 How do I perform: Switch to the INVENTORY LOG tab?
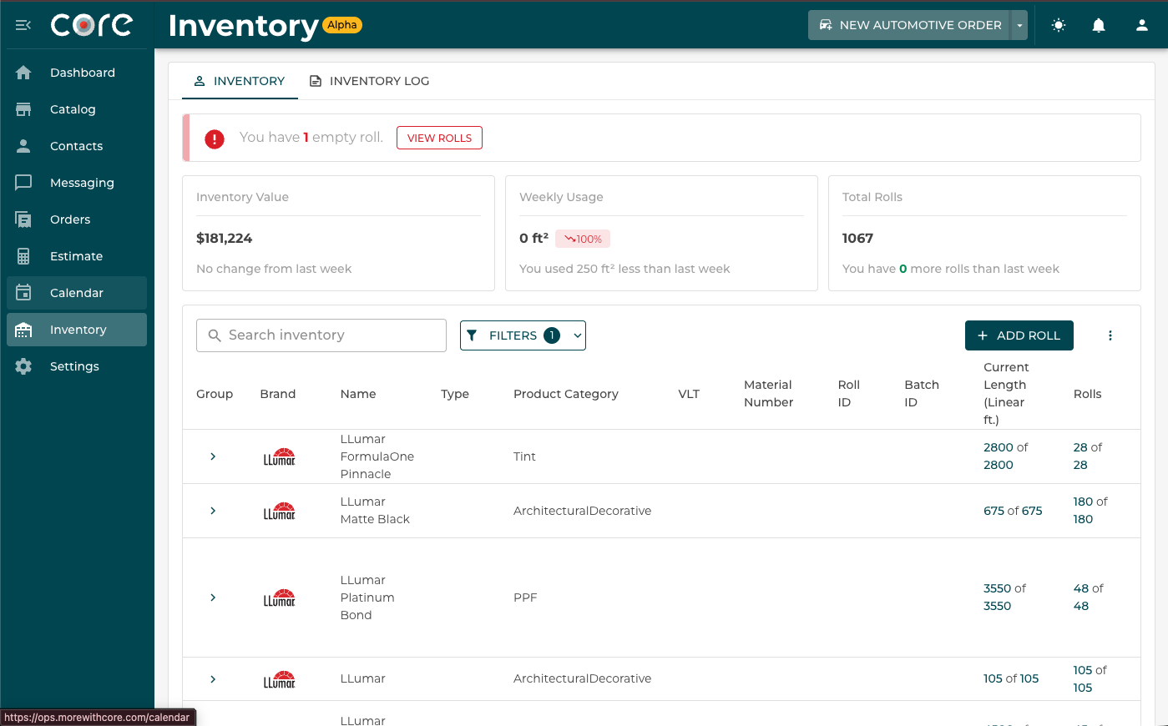click(369, 81)
